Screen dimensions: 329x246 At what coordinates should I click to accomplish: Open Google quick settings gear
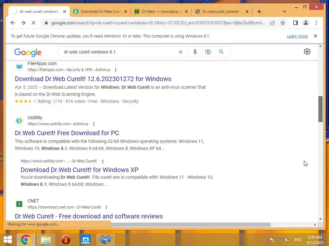(x=307, y=52)
